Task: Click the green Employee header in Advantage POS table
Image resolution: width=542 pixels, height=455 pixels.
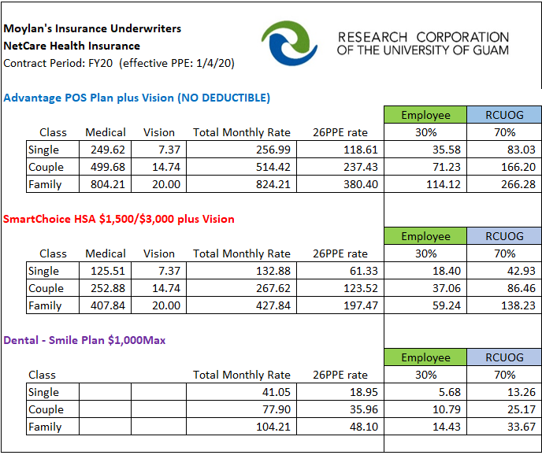Action: click(x=425, y=115)
